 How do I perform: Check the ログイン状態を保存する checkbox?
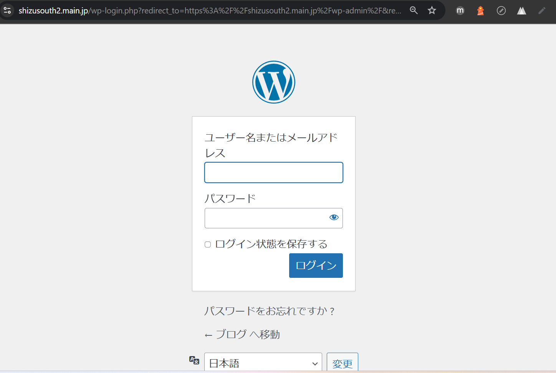click(x=208, y=244)
